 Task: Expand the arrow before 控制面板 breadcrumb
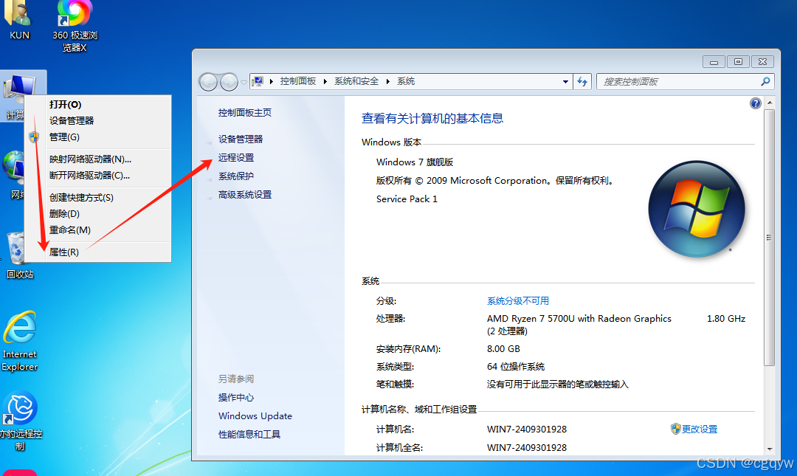click(x=272, y=81)
